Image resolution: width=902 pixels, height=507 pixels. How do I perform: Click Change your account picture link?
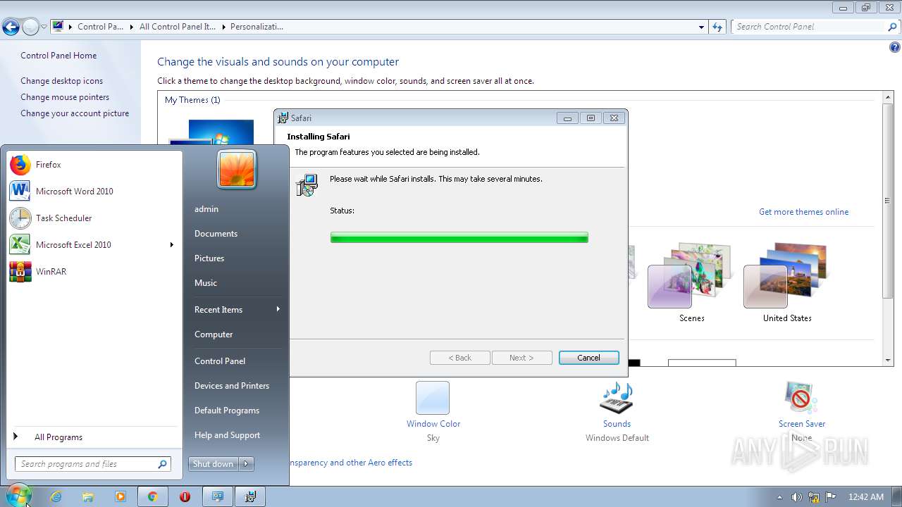75,113
